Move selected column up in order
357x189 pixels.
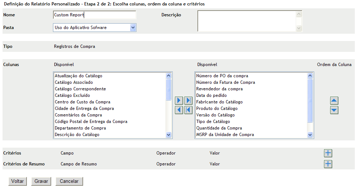pos(334,101)
